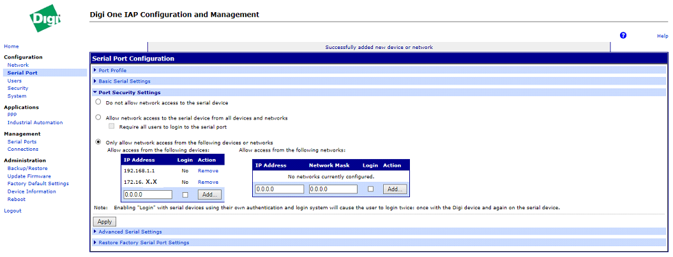Click 'No networks currently configured.' text
The height and width of the screenshot is (257, 673).
[x=331, y=177]
